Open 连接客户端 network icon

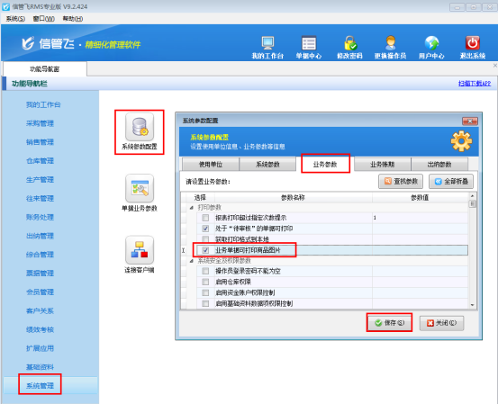pos(140,250)
